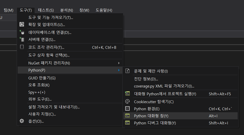Viewport: 244px width, 135px height.
Task: Click the database connection icon
Action: 22,32
